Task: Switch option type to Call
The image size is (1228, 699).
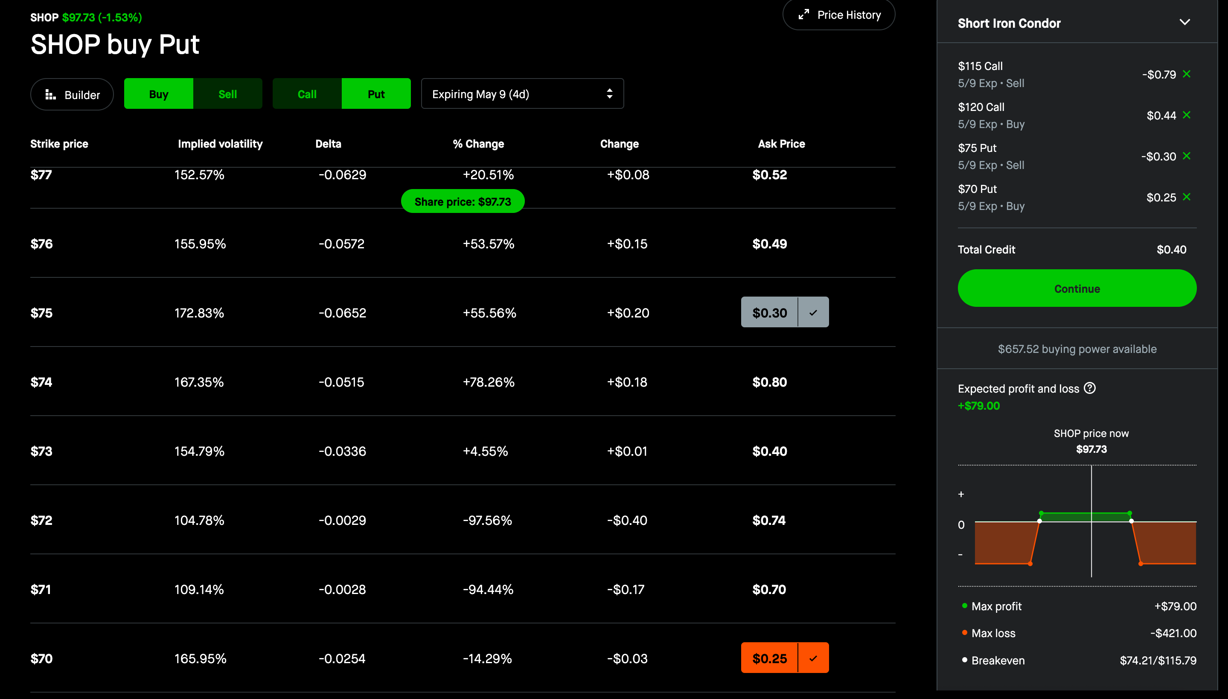Action: 307,94
